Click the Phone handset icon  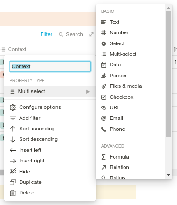pyautogui.click(x=104, y=129)
